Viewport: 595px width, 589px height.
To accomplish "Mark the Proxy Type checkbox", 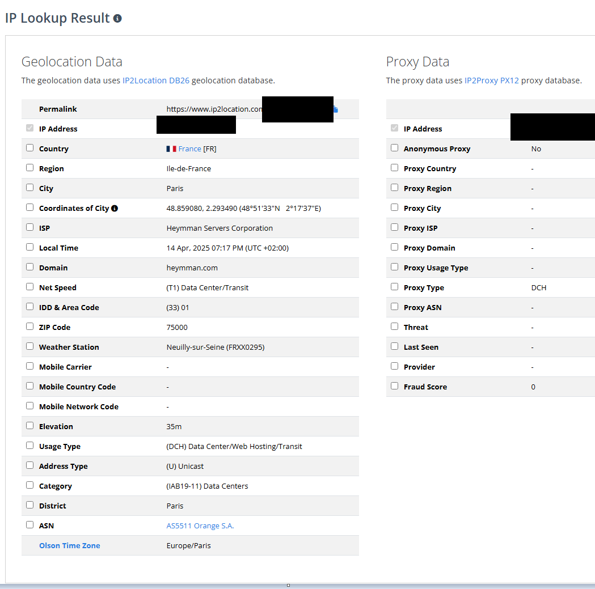I will [x=395, y=287].
